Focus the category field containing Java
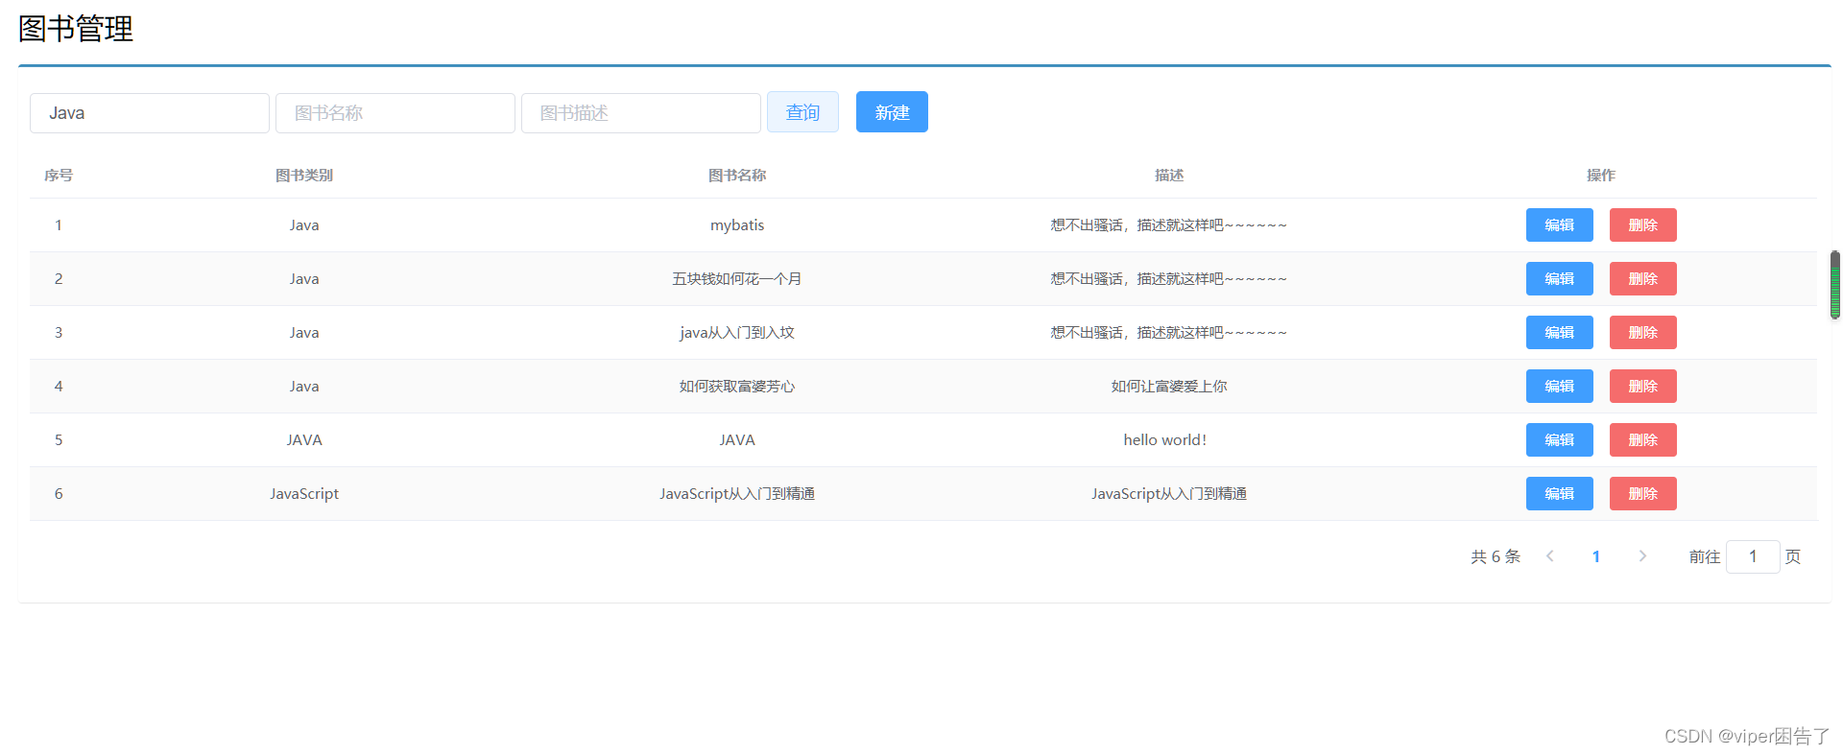The height and width of the screenshot is (755, 1843). [150, 113]
